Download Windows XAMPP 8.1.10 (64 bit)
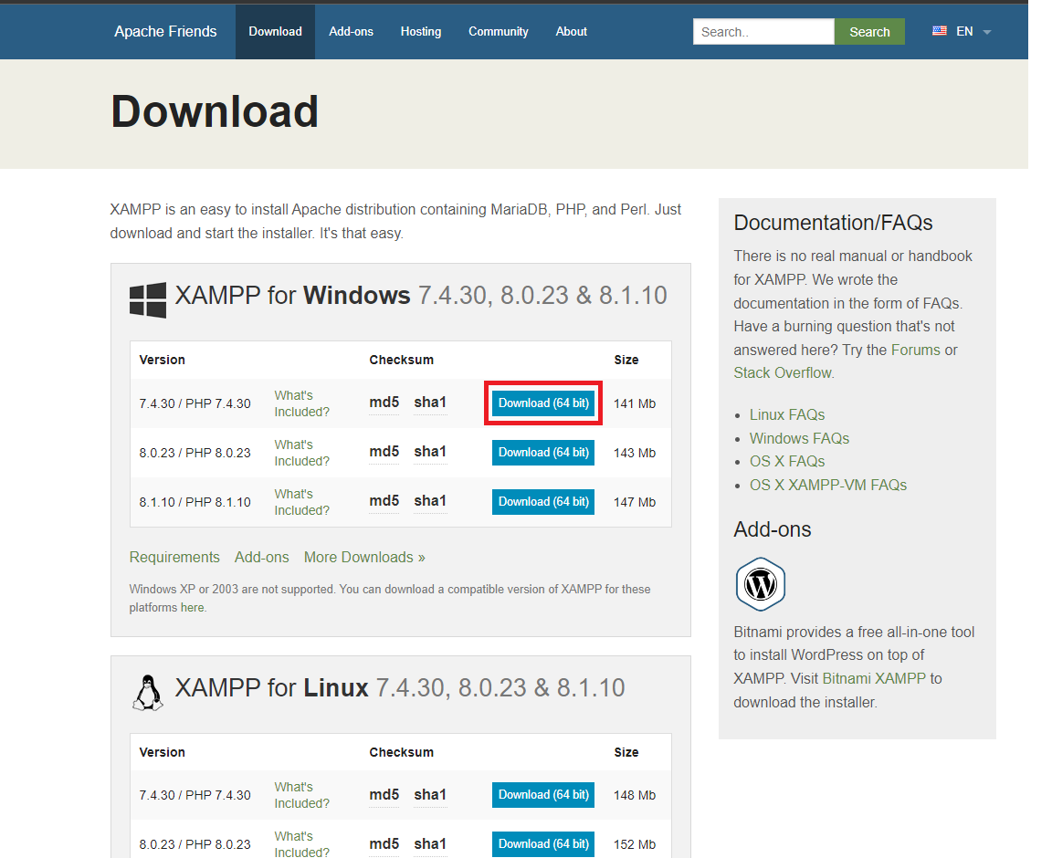The width and height of the screenshot is (1052, 858). point(543,502)
